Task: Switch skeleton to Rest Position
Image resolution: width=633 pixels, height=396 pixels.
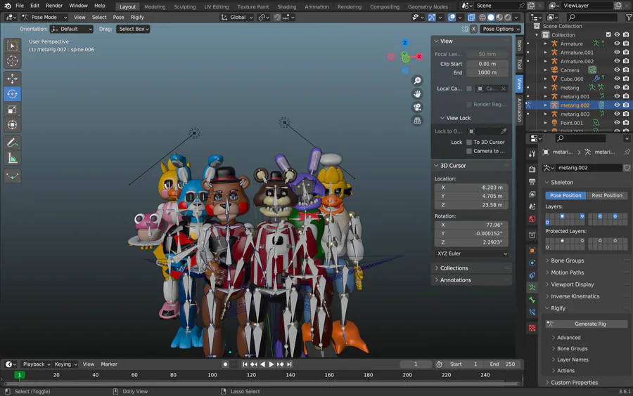Action: [606, 195]
